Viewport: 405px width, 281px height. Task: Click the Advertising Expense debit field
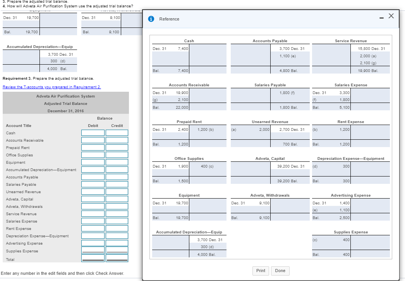(x=93, y=243)
